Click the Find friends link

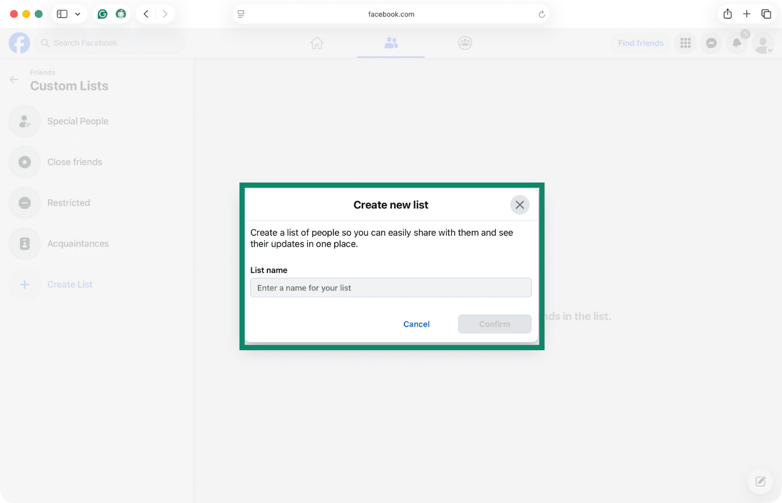pyautogui.click(x=640, y=43)
